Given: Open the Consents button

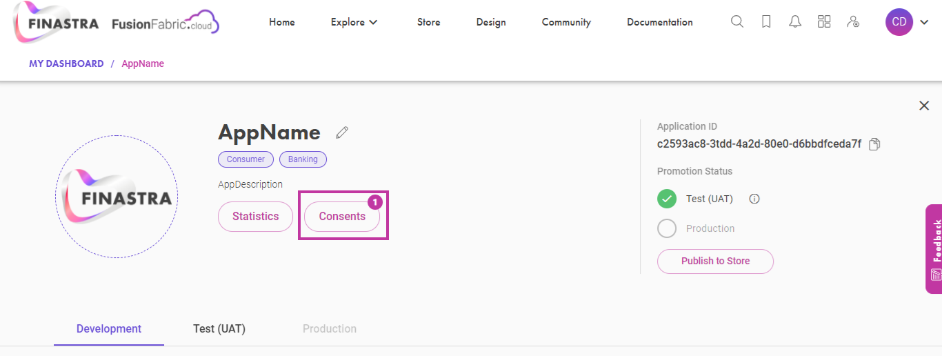Looking at the screenshot, I should pyautogui.click(x=342, y=216).
